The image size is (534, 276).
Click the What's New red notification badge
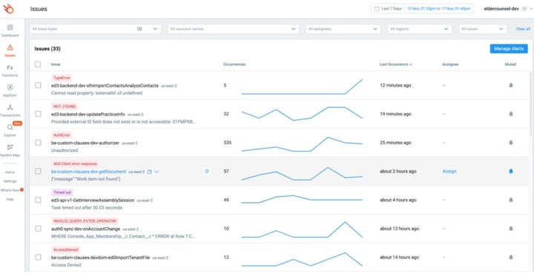point(22,189)
